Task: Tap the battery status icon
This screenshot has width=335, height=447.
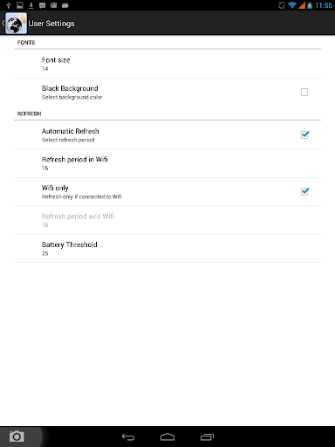Action: pyautogui.click(x=310, y=5)
